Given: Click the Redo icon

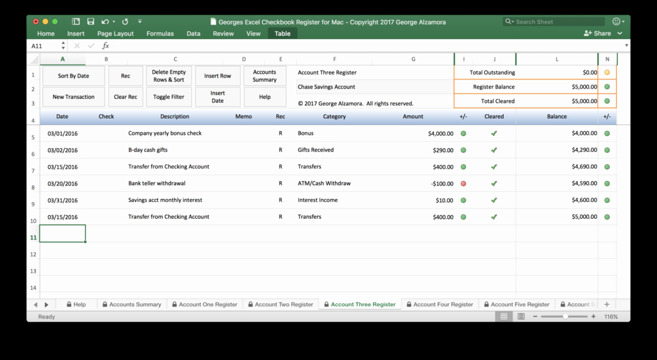Looking at the screenshot, I should (x=125, y=22).
